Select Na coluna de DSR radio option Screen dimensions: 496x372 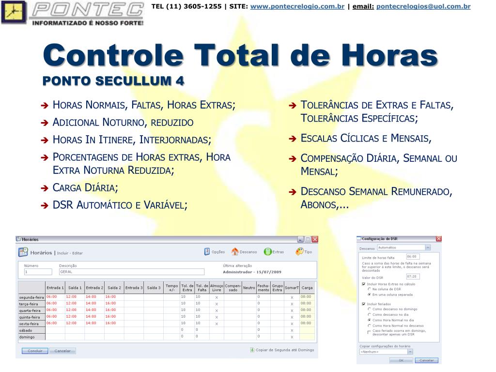369,289
